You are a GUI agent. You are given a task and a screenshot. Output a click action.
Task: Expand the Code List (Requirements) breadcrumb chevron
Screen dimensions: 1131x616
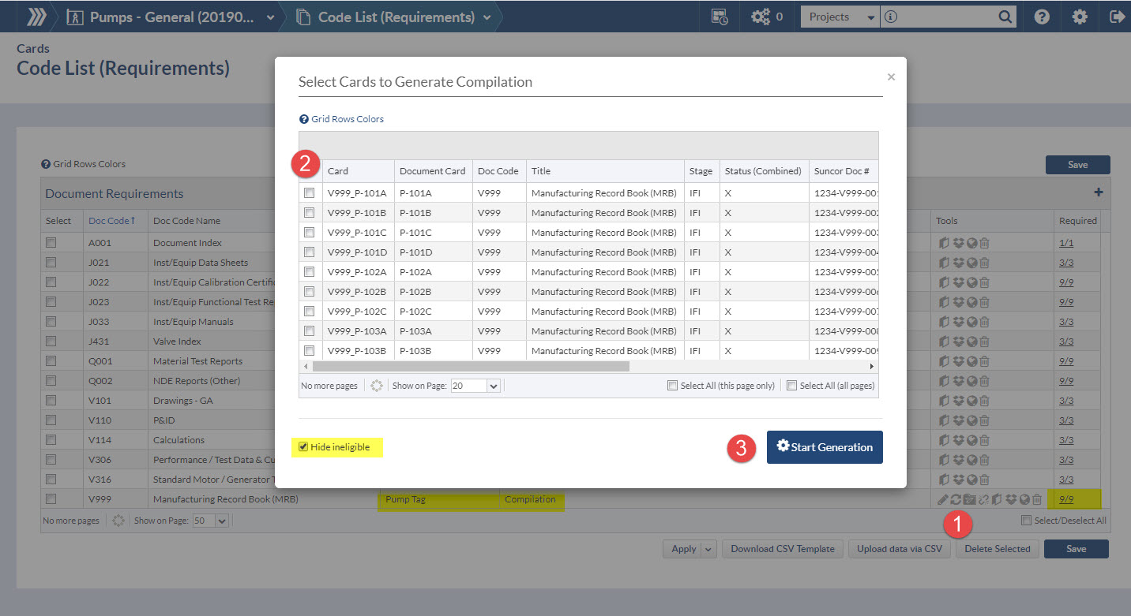487,17
